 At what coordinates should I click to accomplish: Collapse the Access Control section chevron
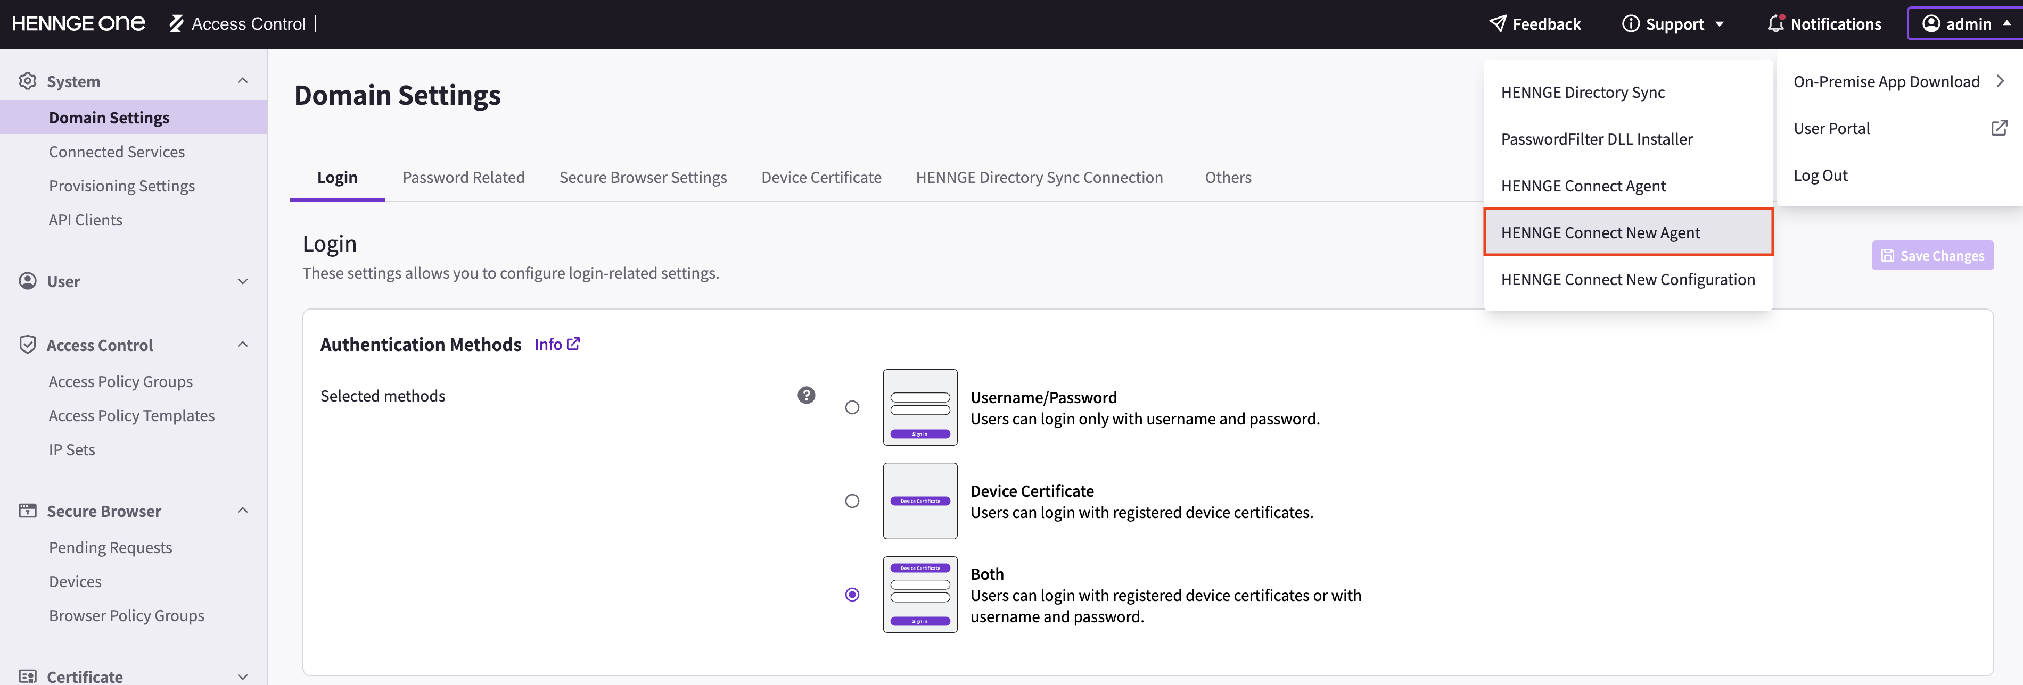[243, 345]
